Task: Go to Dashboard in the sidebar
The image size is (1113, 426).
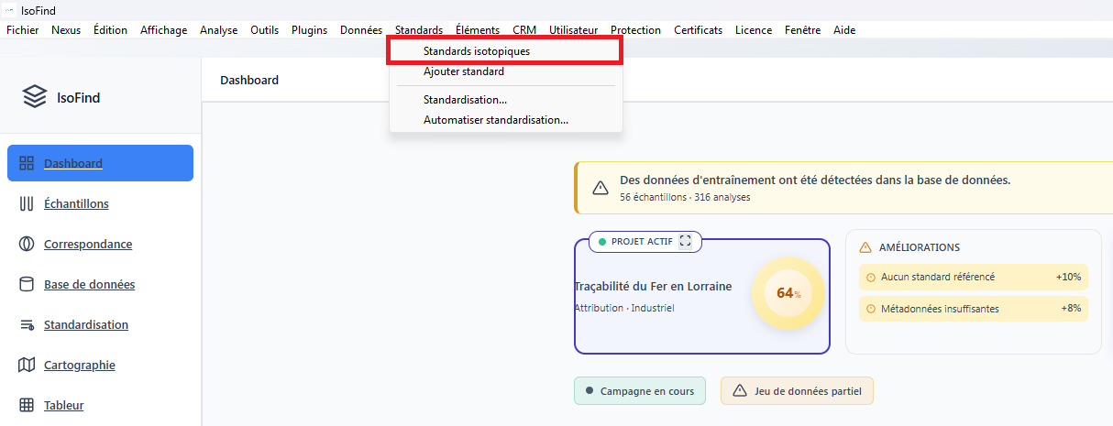Action: coord(101,163)
